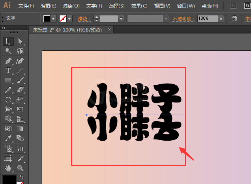Image resolution: width=251 pixels, height=184 pixels.
Task: Open Adobe Stock via St icon
Action: tap(247, 6)
